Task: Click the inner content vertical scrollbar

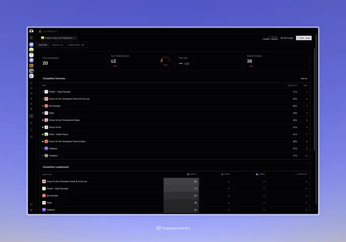Action: point(314,99)
